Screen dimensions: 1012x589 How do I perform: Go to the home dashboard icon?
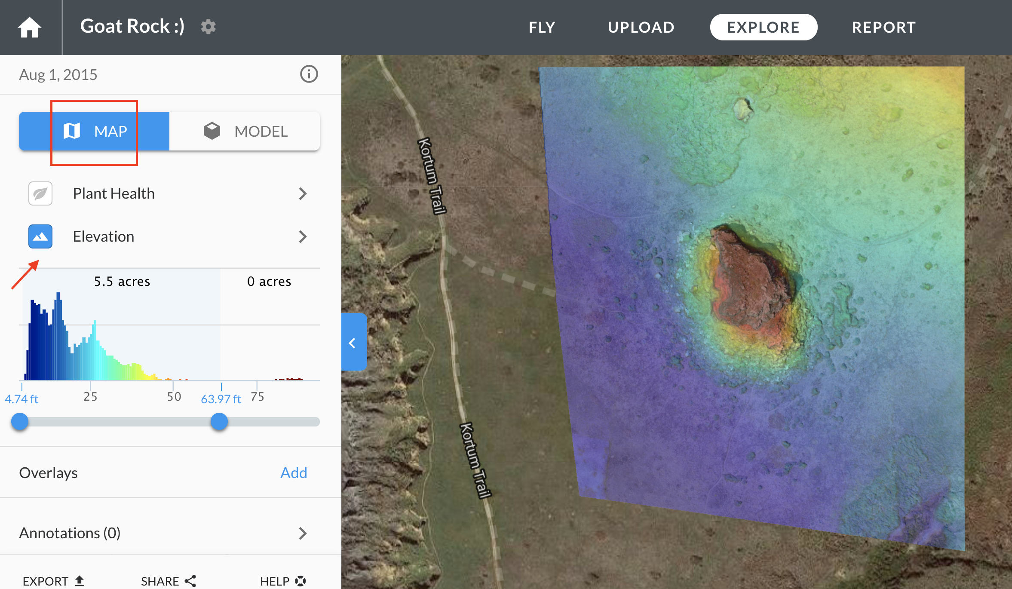[29, 28]
